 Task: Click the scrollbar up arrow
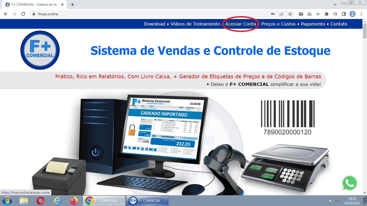click(365, 21)
